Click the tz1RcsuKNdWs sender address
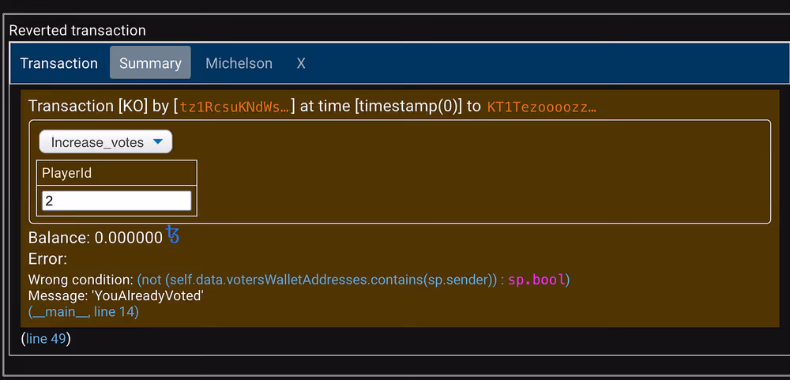Screen dimensions: 790x380 click(x=235, y=106)
